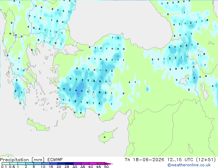This screenshot has height=168, width=218.
Task: Click the 20–25 mm legend color swatch
Action: coord(61,164)
